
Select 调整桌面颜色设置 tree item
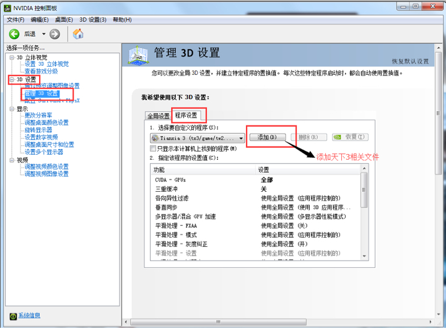(x=46, y=123)
